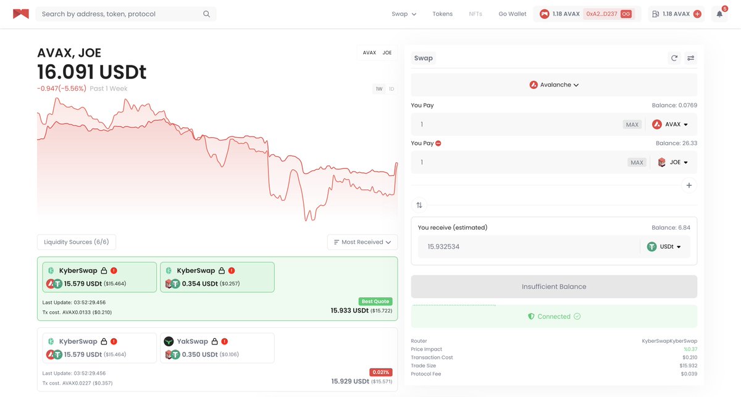741x397 pixels.
Task: Click the Insufficient Balance button
Action: pyautogui.click(x=554, y=286)
